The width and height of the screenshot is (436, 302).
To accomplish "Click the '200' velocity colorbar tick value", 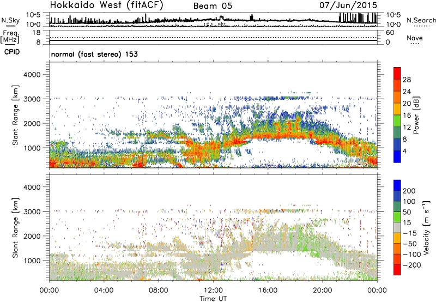I will point(409,191).
